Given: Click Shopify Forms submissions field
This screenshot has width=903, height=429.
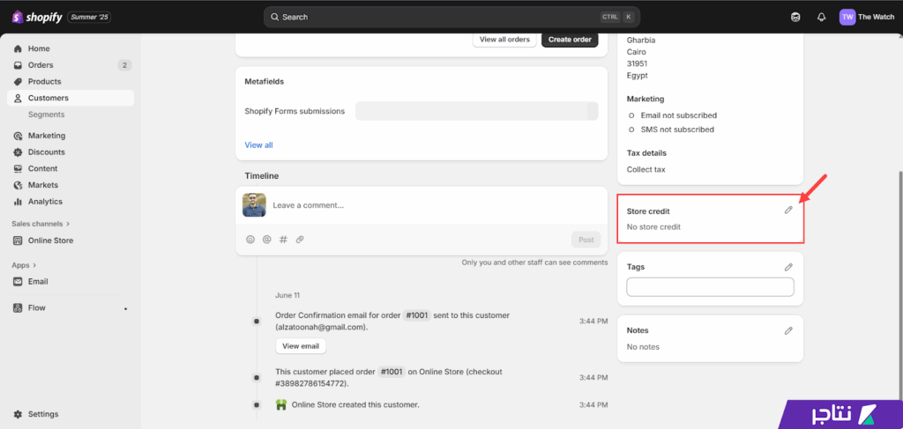Looking at the screenshot, I should coord(477,111).
